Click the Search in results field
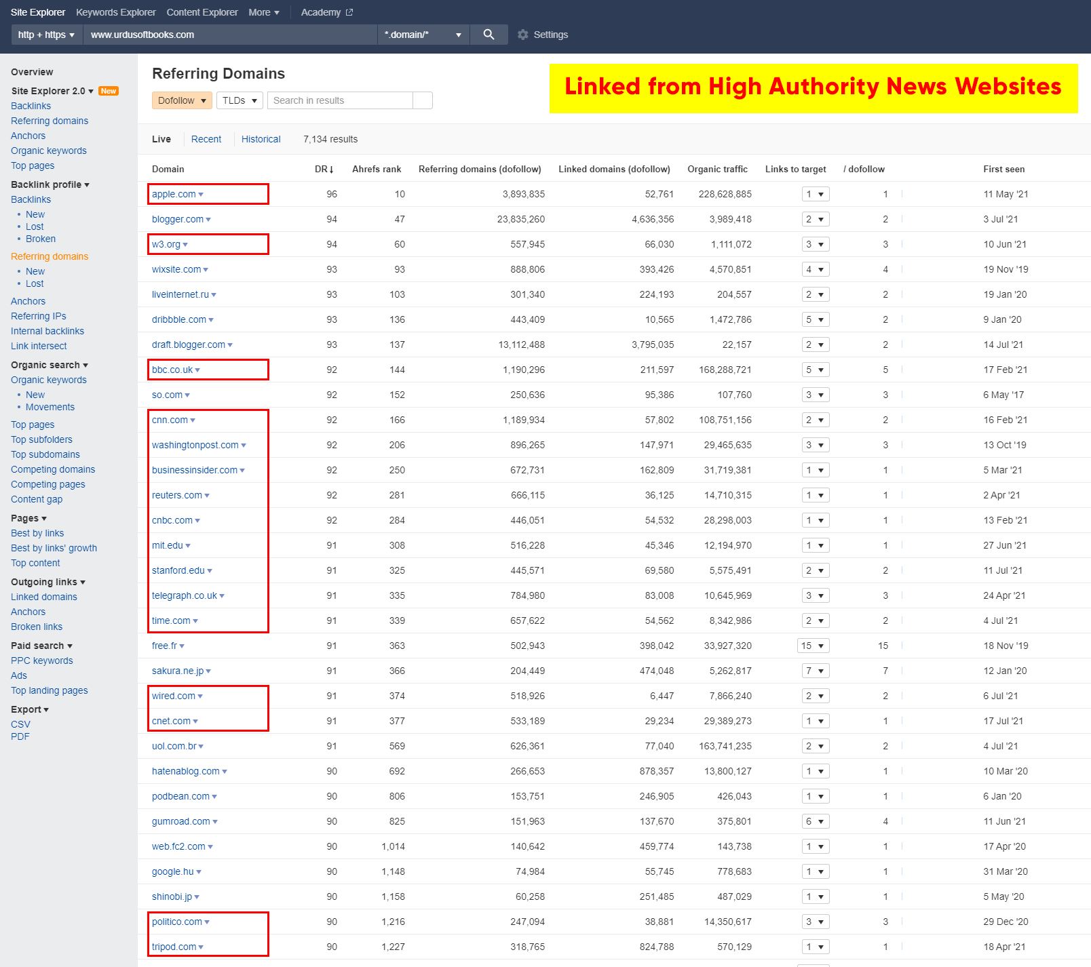 pos(340,100)
